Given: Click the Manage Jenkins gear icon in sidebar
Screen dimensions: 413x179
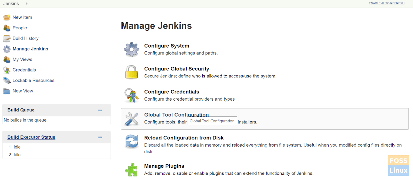Looking at the screenshot, I should click(x=7, y=49).
